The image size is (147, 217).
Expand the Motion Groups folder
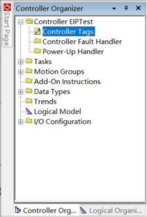point(21,72)
